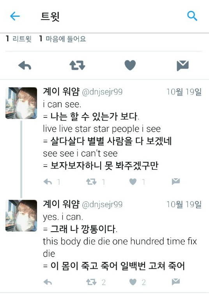Go back using the blue arrow

(15, 16)
